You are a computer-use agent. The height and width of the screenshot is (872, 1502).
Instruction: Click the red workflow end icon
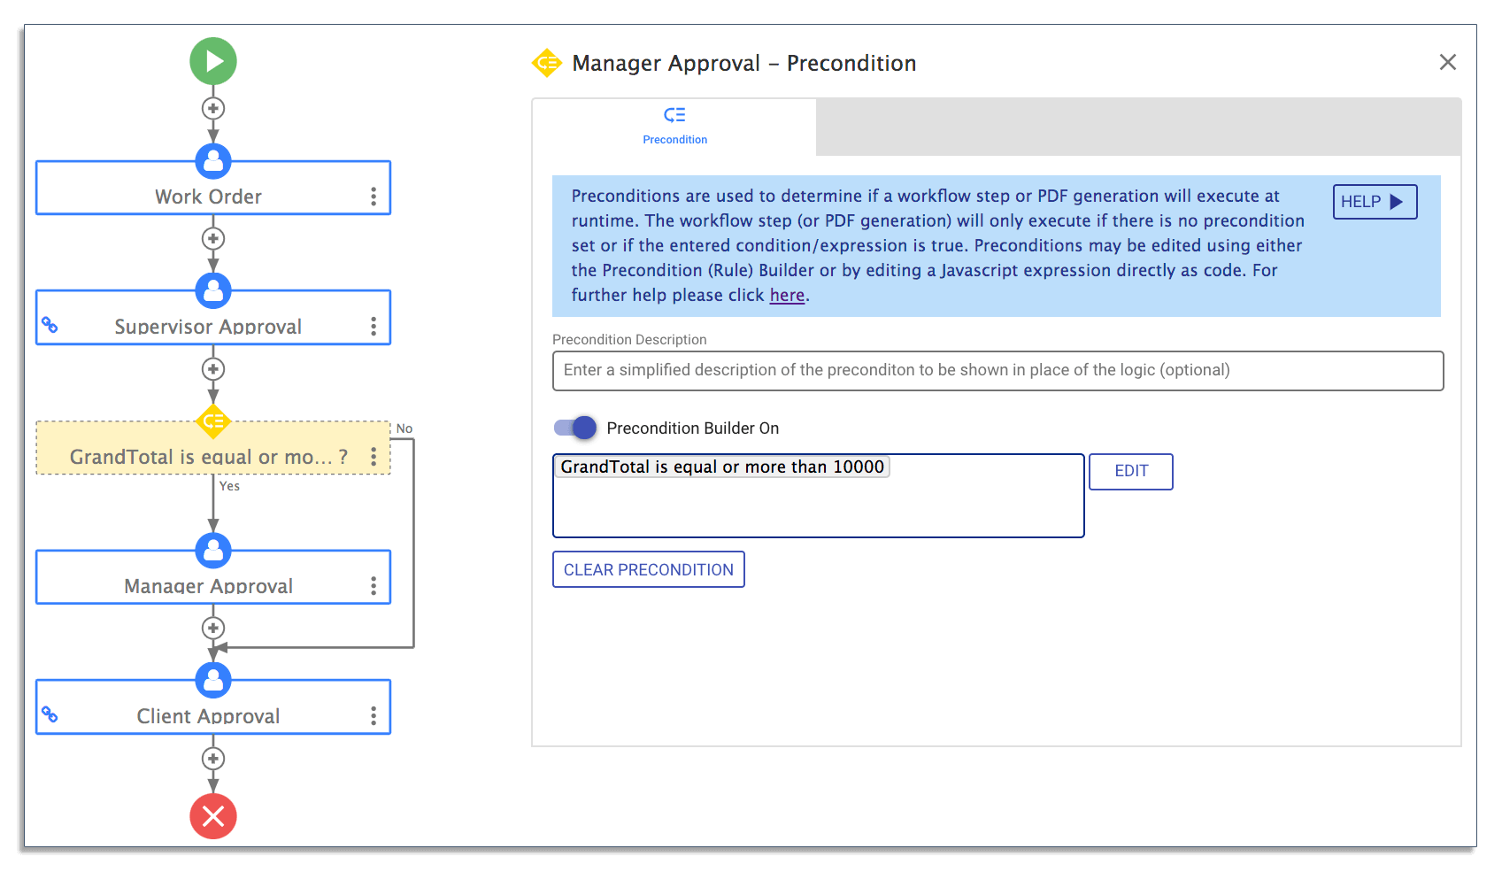[x=213, y=816]
